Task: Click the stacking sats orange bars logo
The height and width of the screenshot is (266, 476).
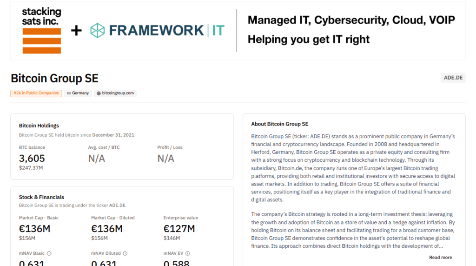Action: coord(41,40)
